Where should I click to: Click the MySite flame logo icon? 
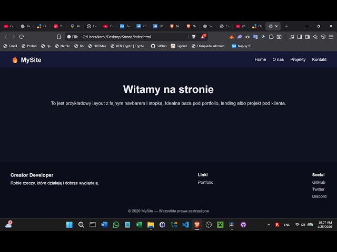pyautogui.click(x=15, y=60)
